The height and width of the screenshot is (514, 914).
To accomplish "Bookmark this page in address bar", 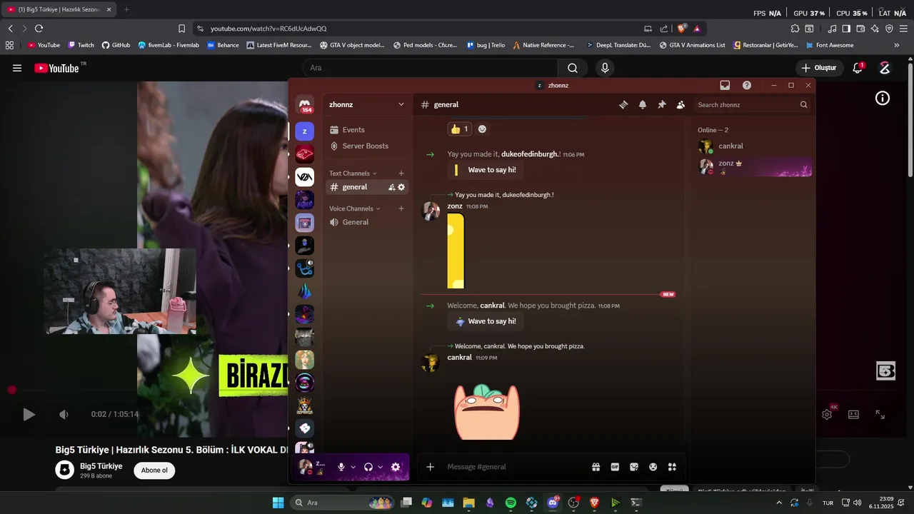I will tap(181, 29).
